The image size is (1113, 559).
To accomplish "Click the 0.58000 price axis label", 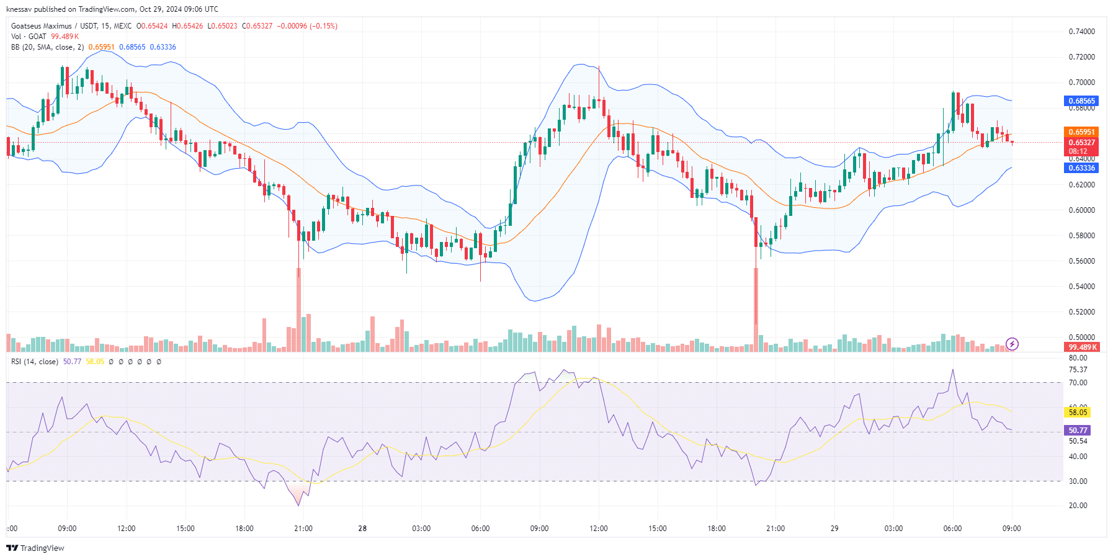I will (1081, 236).
